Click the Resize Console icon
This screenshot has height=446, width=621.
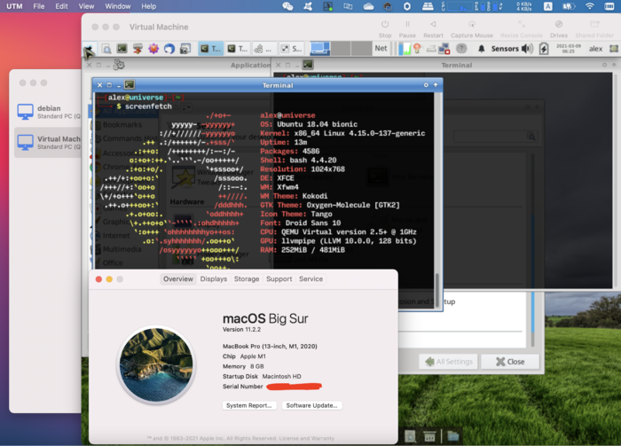coord(522,24)
